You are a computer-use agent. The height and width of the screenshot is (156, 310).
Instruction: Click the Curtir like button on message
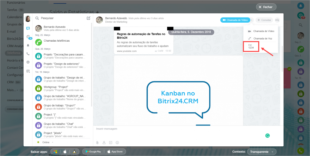[x=159, y=51]
